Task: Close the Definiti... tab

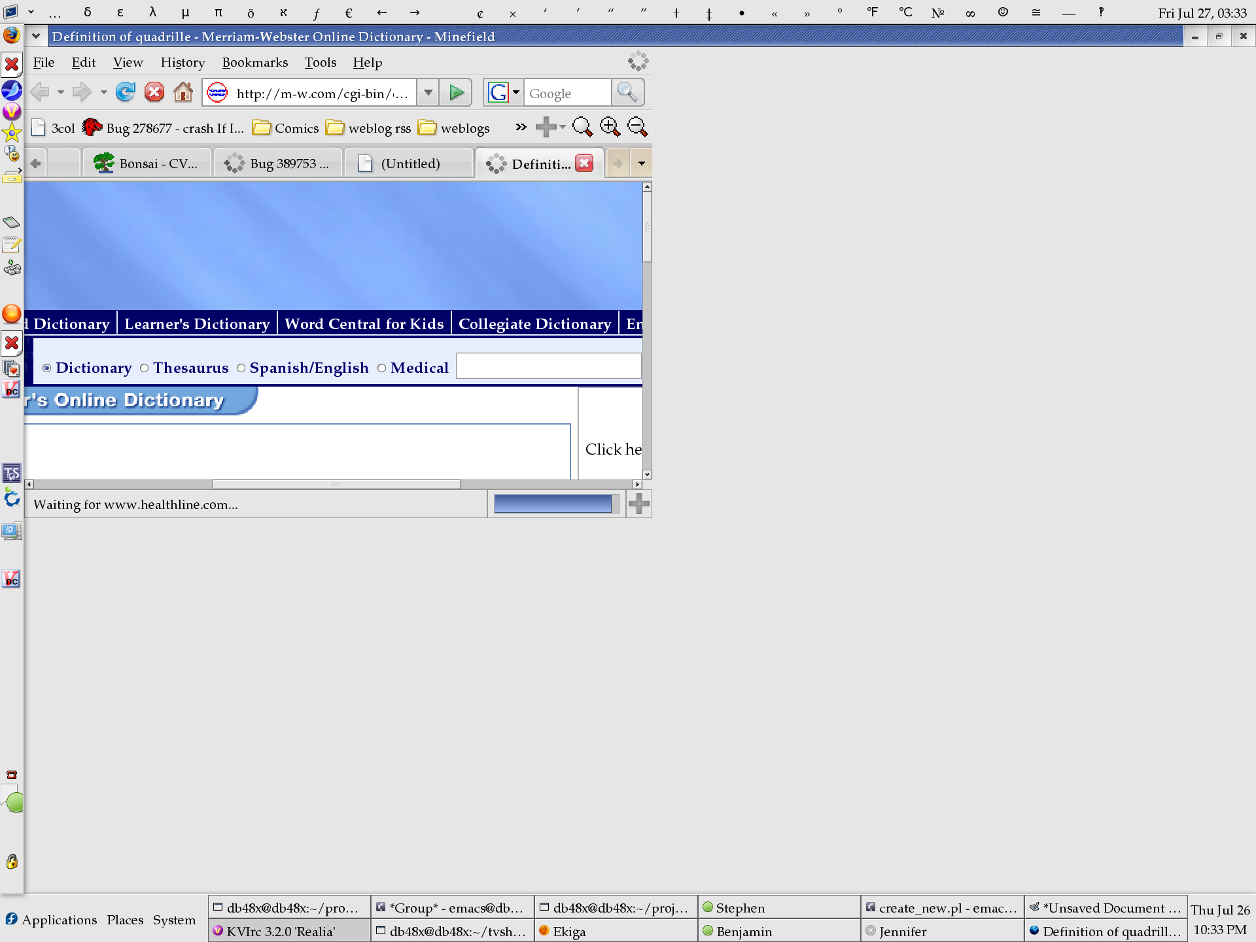Action: coord(585,163)
